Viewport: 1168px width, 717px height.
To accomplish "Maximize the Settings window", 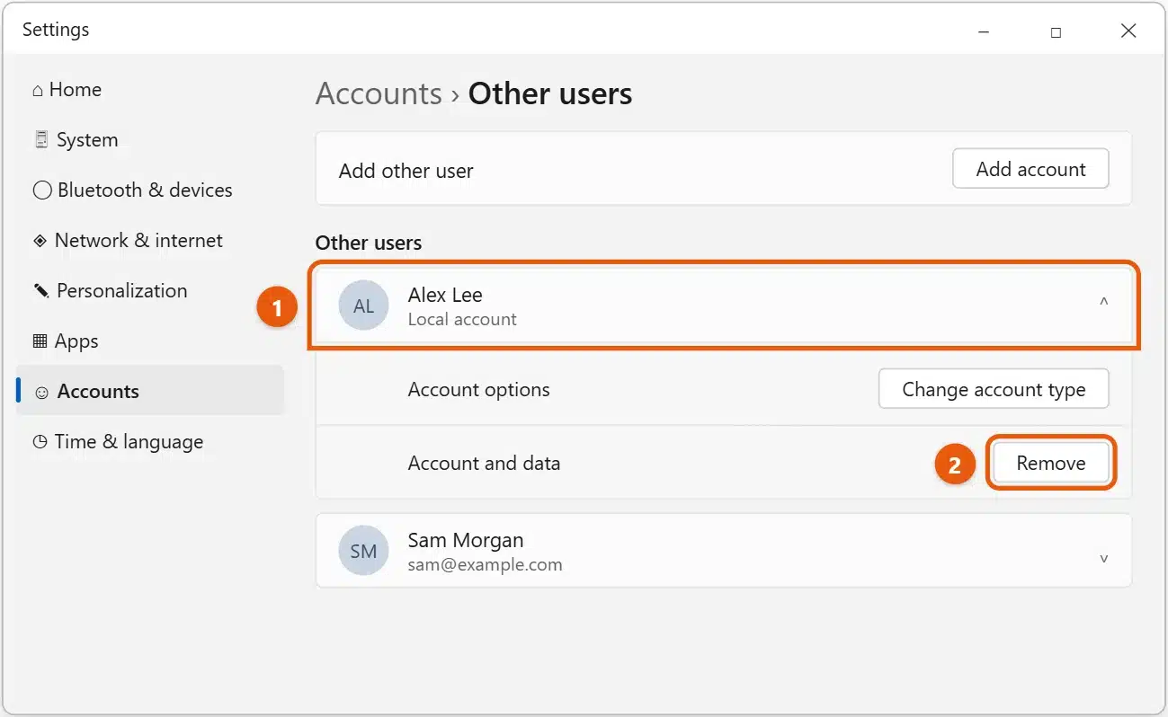I will click(1056, 31).
